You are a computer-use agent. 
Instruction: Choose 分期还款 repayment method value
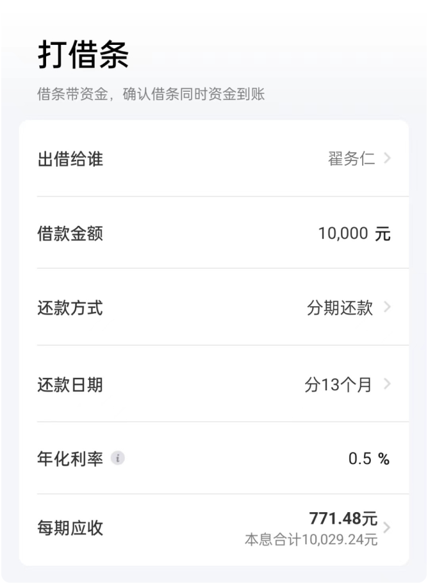click(340, 308)
